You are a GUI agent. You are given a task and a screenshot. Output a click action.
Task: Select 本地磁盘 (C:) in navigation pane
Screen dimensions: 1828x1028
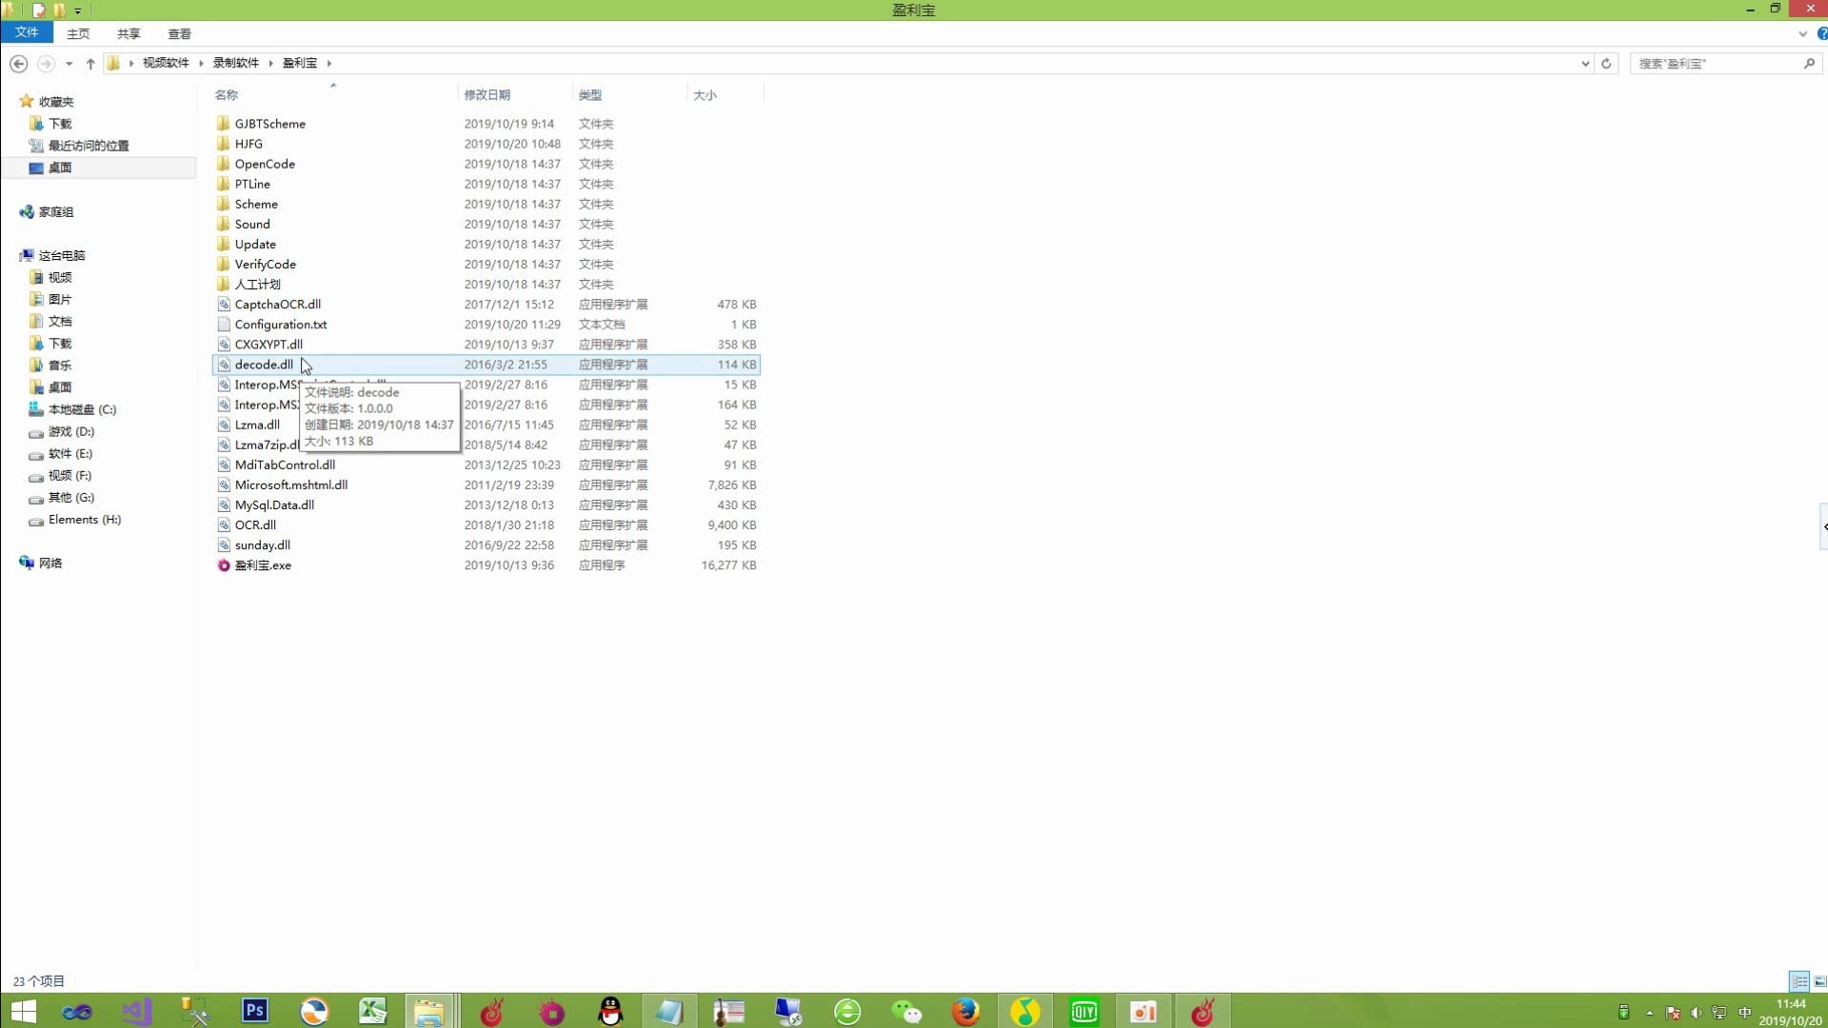pyautogui.click(x=82, y=409)
